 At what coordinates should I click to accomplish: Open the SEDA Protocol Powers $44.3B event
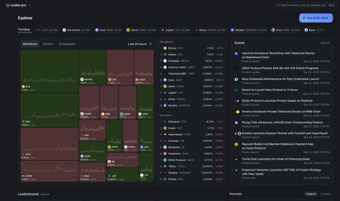[282, 69]
